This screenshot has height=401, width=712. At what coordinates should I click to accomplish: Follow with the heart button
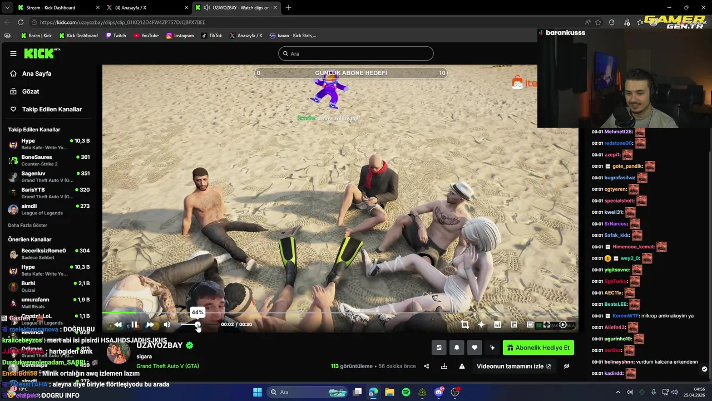[x=474, y=348]
